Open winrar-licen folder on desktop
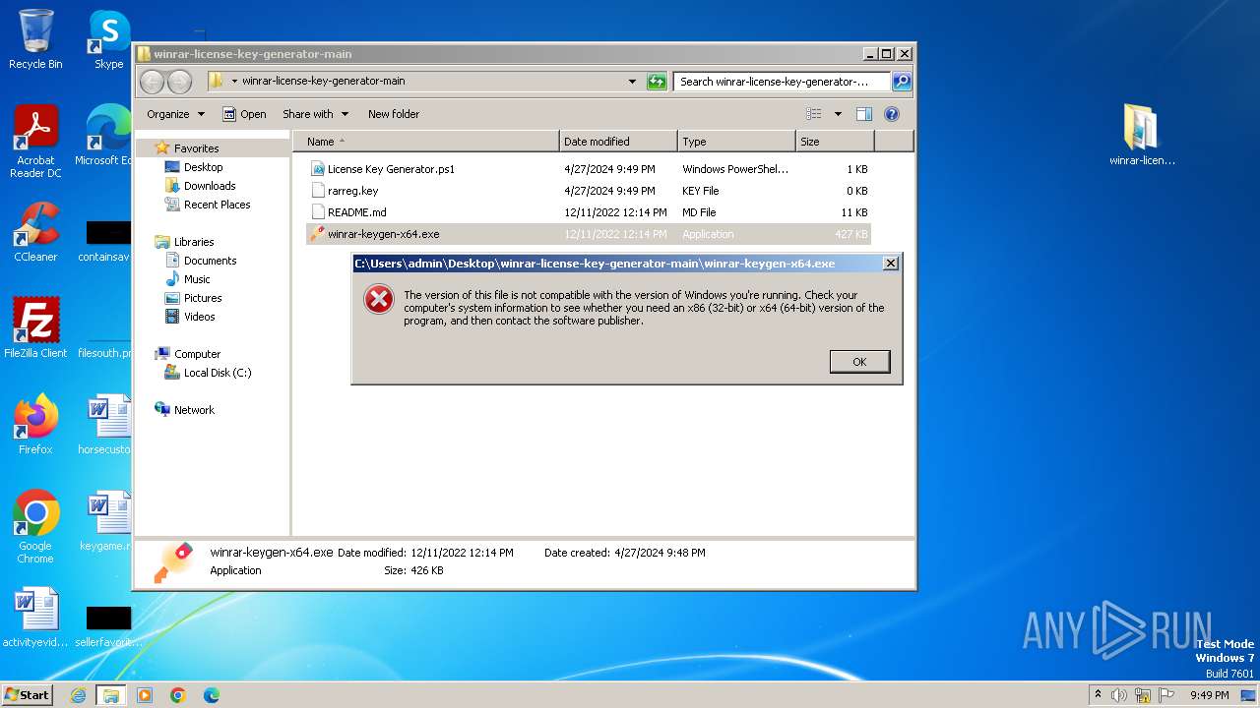Image resolution: width=1260 pixels, height=708 pixels. point(1142,136)
